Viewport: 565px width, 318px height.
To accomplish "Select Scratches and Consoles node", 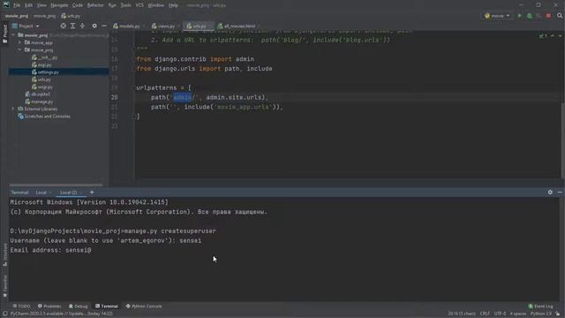I will tap(44, 116).
